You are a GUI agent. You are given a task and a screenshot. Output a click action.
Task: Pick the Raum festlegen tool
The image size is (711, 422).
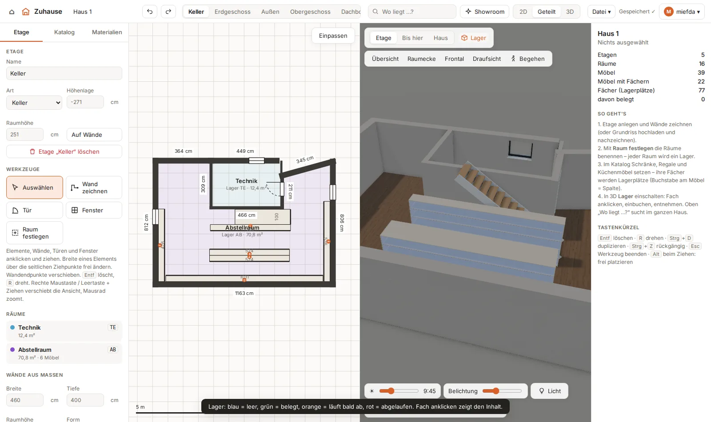click(x=35, y=233)
